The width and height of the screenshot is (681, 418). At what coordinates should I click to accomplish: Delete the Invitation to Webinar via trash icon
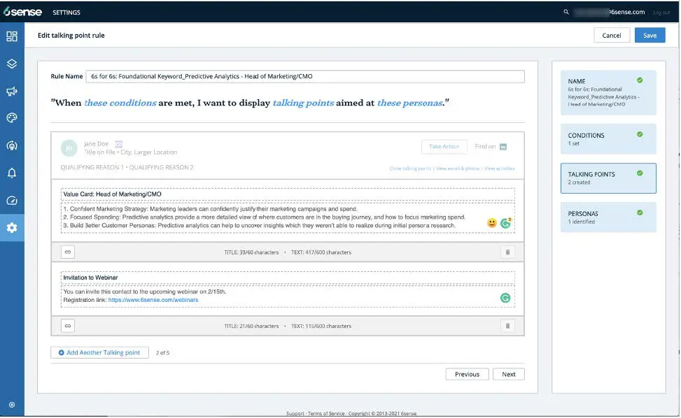point(507,325)
